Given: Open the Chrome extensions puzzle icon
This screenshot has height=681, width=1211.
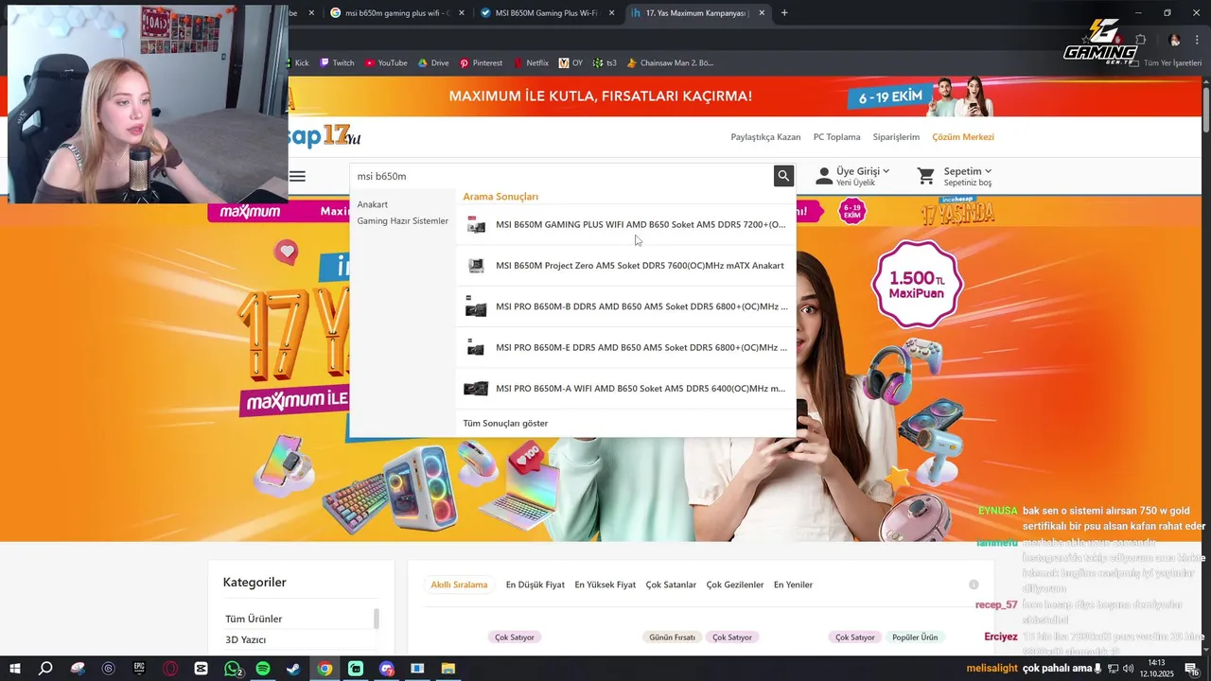Looking at the screenshot, I should click(1140, 40).
